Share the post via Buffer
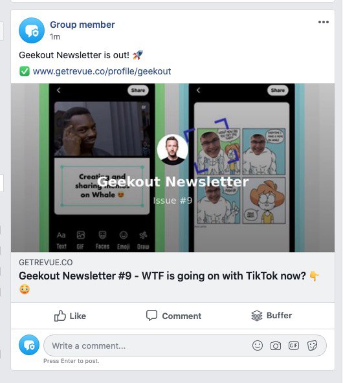The height and width of the screenshot is (383, 343). click(x=271, y=316)
